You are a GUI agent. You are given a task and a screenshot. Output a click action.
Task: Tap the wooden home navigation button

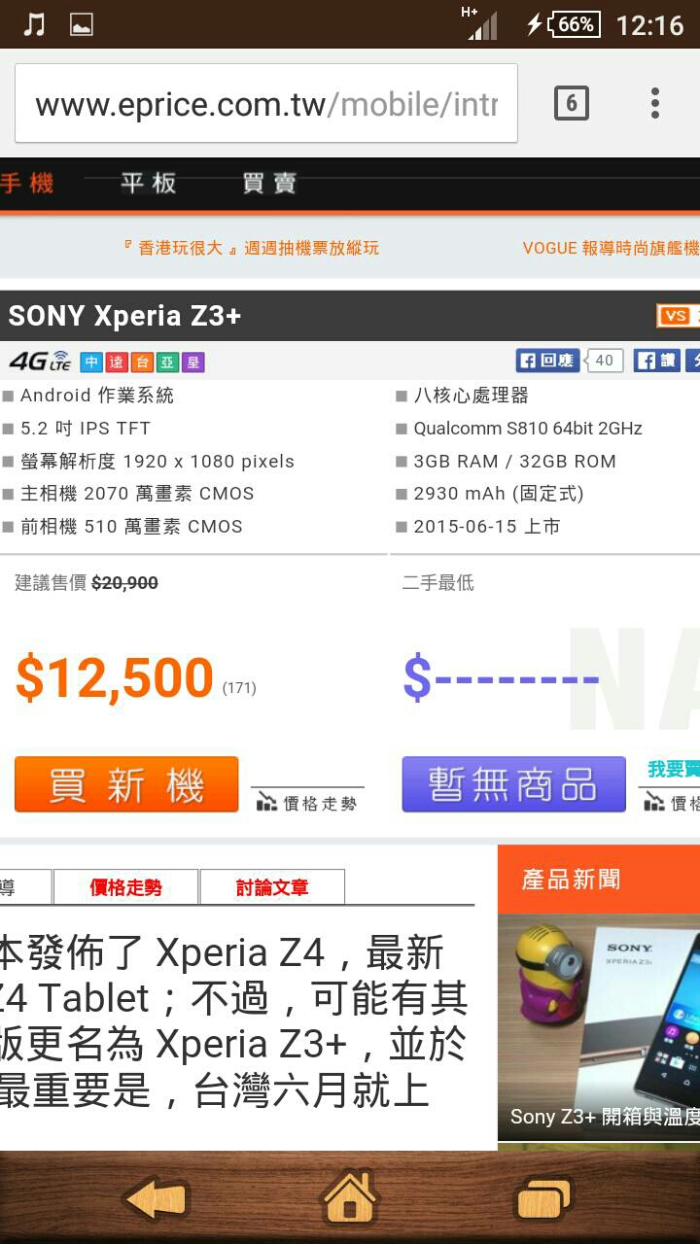(x=350, y=1197)
